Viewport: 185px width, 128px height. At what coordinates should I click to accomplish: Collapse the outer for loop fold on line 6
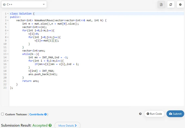point(8,30)
